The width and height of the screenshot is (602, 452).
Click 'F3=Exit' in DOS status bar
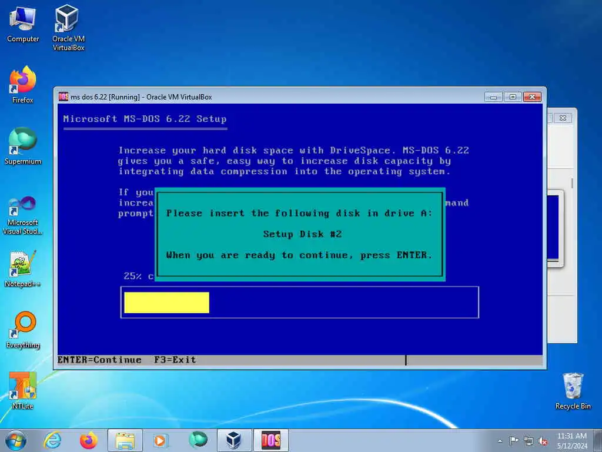click(175, 360)
